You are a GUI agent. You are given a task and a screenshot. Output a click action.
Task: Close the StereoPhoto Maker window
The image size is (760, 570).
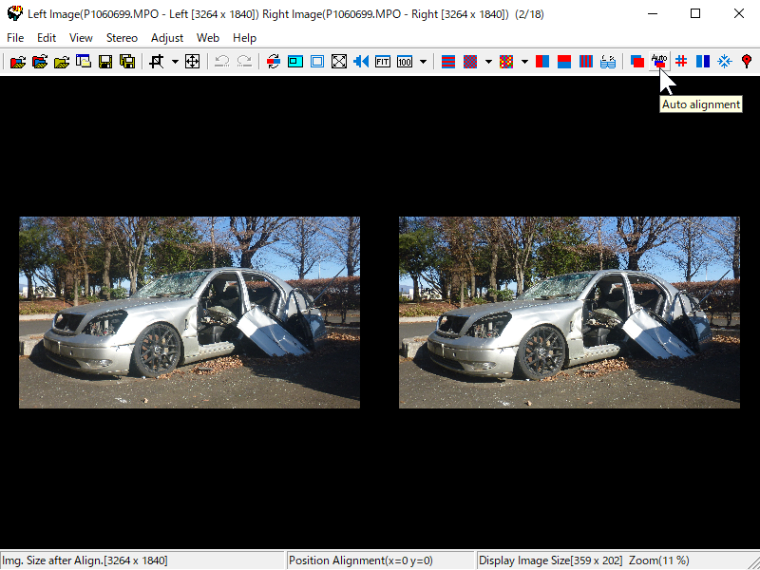click(739, 13)
